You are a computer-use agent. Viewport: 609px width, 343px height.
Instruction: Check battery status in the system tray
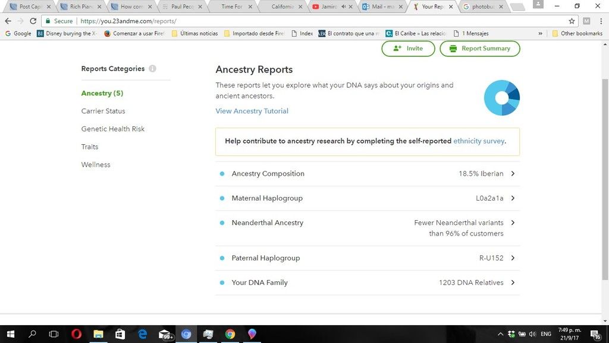point(522,334)
